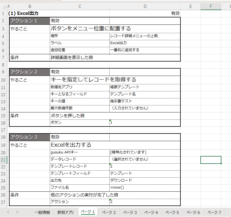Select the 帳票テンプレート cell
This screenshot has height=217, width=231.
(145, 87)
